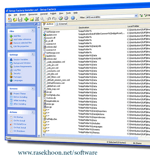Collapse the Screens task group
The image size is (150, 155).
pos(33,88)
